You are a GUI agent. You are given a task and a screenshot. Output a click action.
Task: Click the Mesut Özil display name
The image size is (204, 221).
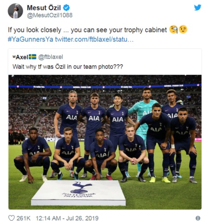coord(44,8)
